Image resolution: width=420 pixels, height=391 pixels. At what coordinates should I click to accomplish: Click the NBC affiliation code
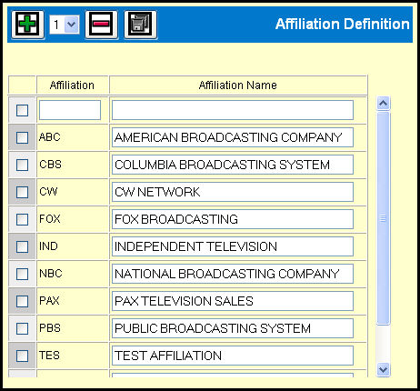(x=51, y=274)
